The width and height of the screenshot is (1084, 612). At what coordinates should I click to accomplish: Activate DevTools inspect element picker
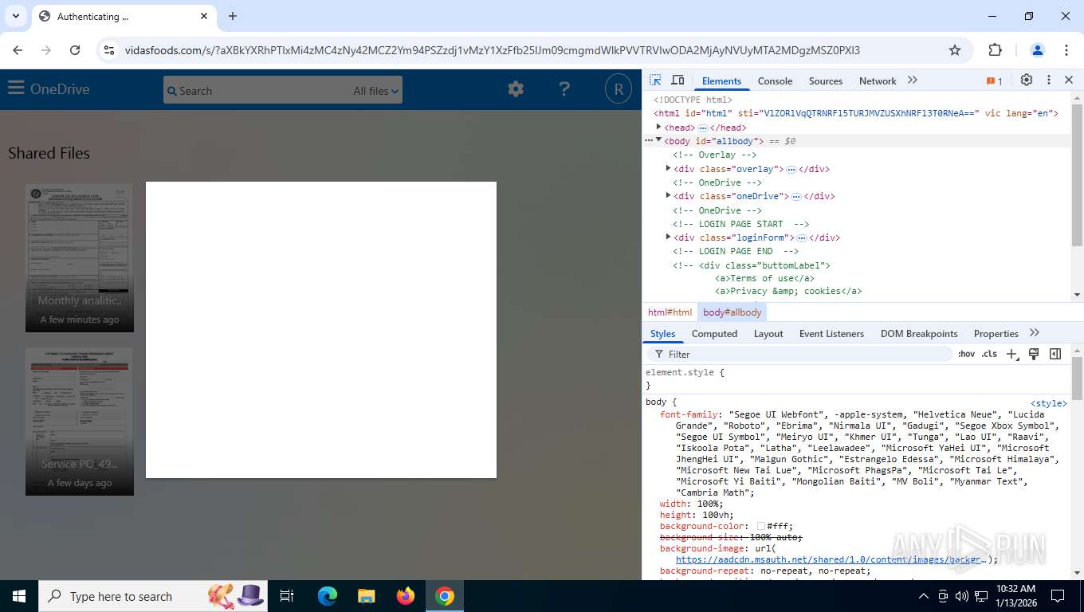(x=655, y=80)
